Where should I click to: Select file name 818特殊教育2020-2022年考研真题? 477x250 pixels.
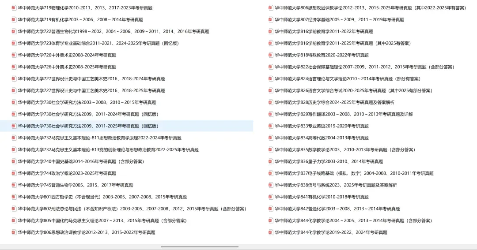322,55
